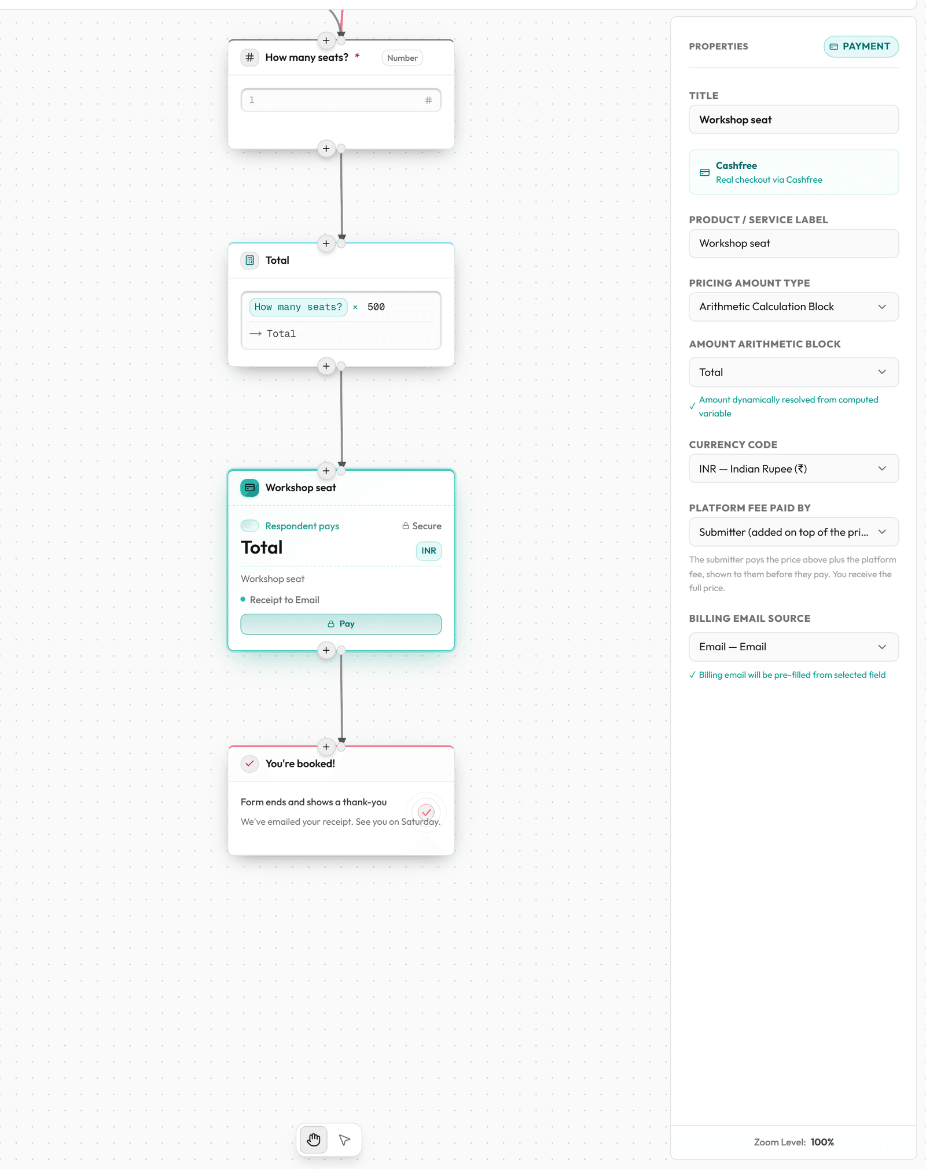The image size is (926, 1169).
Task: Click the Cashfree card icon in properties
Action: click(x=704, y=172)
